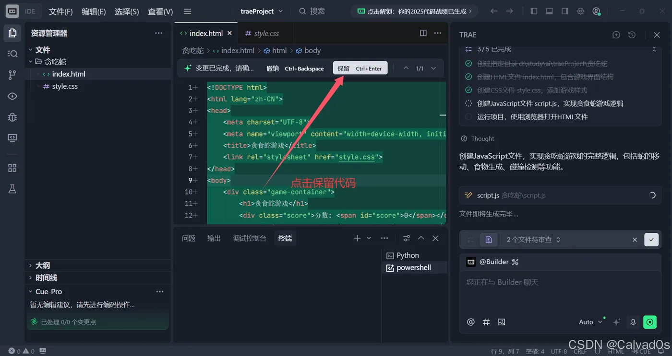Stop generation with the green stop button
The height and width of the screenshot is (356, 672).
(x=650, y=322)
